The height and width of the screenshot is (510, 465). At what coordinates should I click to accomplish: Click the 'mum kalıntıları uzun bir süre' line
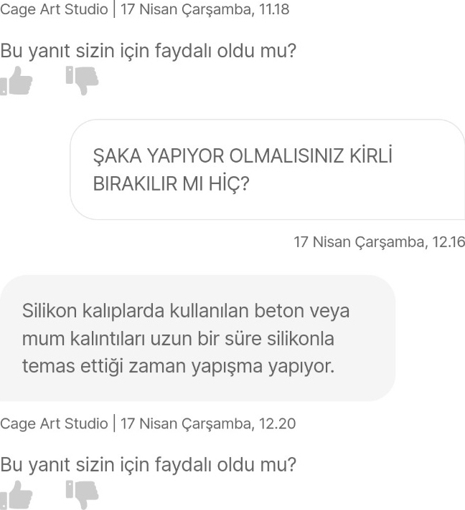tap(178, 338)
